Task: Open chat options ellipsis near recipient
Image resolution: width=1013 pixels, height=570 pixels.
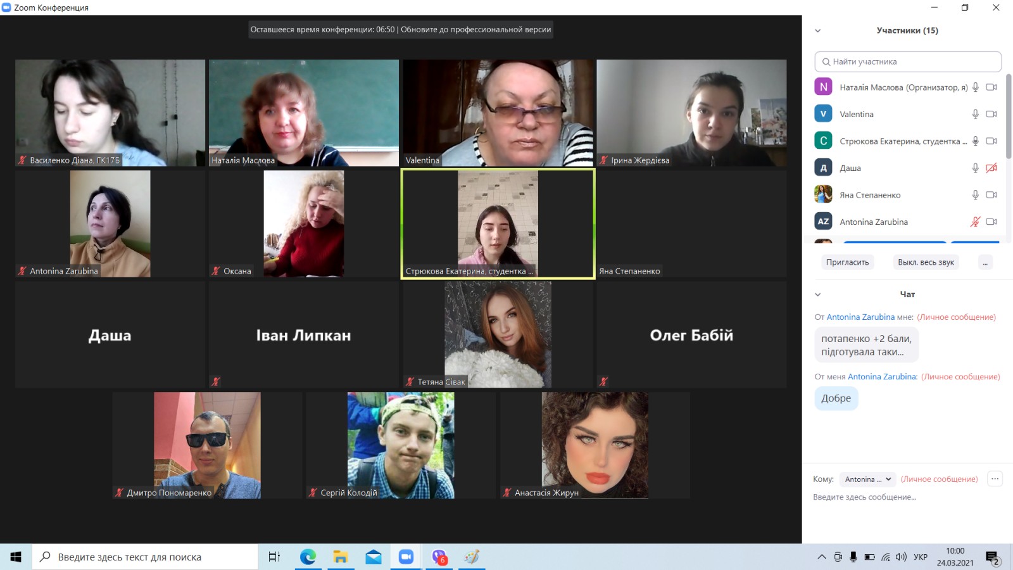Action: (995, 479)
